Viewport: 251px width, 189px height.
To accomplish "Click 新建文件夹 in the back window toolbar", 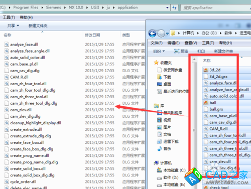I will 38,26.
